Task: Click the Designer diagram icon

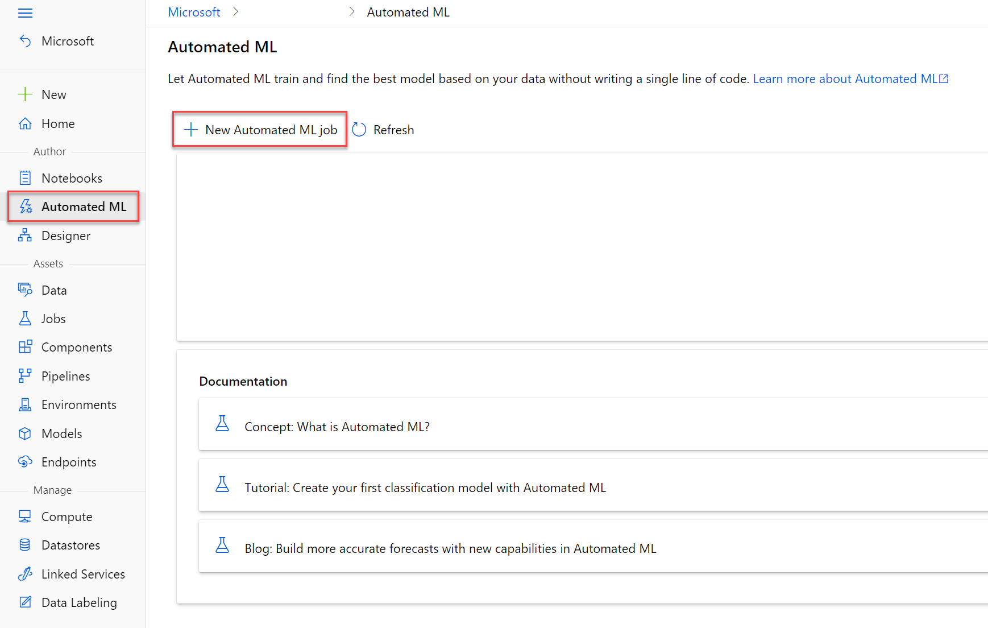Action: pyautogui.click(x=25, y=235)
